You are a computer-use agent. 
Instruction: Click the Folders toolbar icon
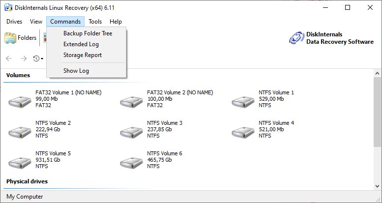coord(20,38)
